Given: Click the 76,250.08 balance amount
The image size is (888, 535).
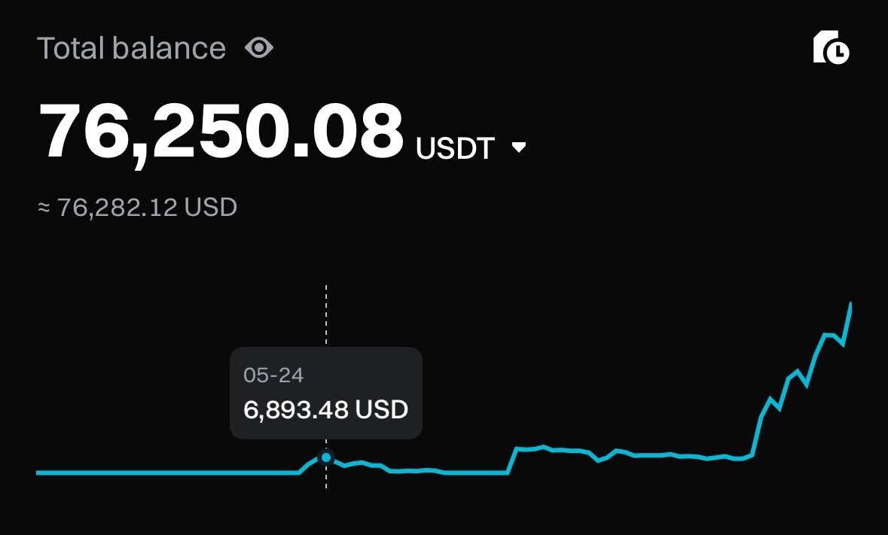Looking at the screenshot, I should [x=221, y=131].
